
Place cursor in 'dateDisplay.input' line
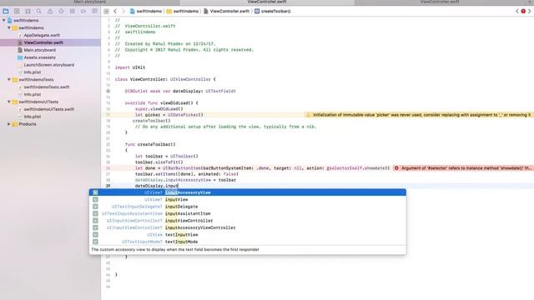157,186
